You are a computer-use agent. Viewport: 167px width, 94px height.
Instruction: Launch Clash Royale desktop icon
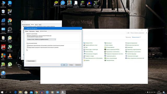69,3
